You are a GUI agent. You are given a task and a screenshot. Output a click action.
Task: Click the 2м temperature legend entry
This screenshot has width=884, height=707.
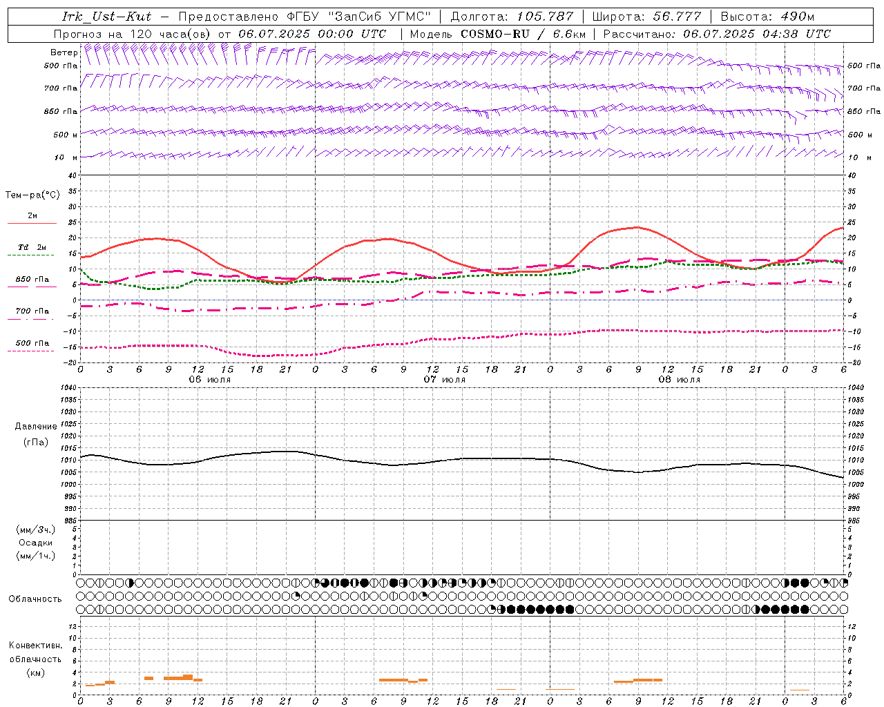32,216
